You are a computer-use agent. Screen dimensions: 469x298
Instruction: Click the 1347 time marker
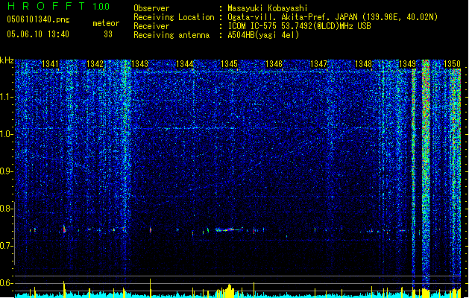point(319,64)
